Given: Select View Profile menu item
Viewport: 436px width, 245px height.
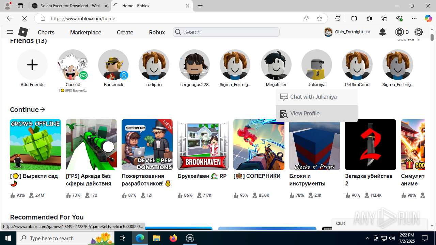Looking at the screenshot, I should click(317, 114).
